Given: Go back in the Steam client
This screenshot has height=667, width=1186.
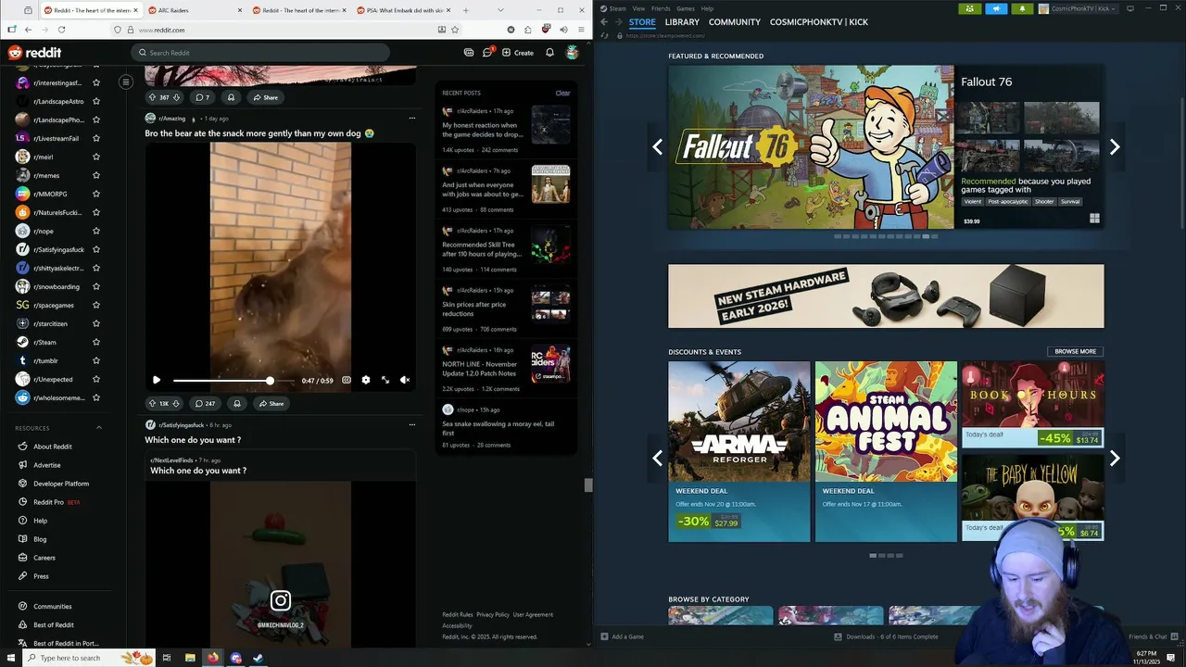Looking at the screenshot, I should tap(604, 22).
